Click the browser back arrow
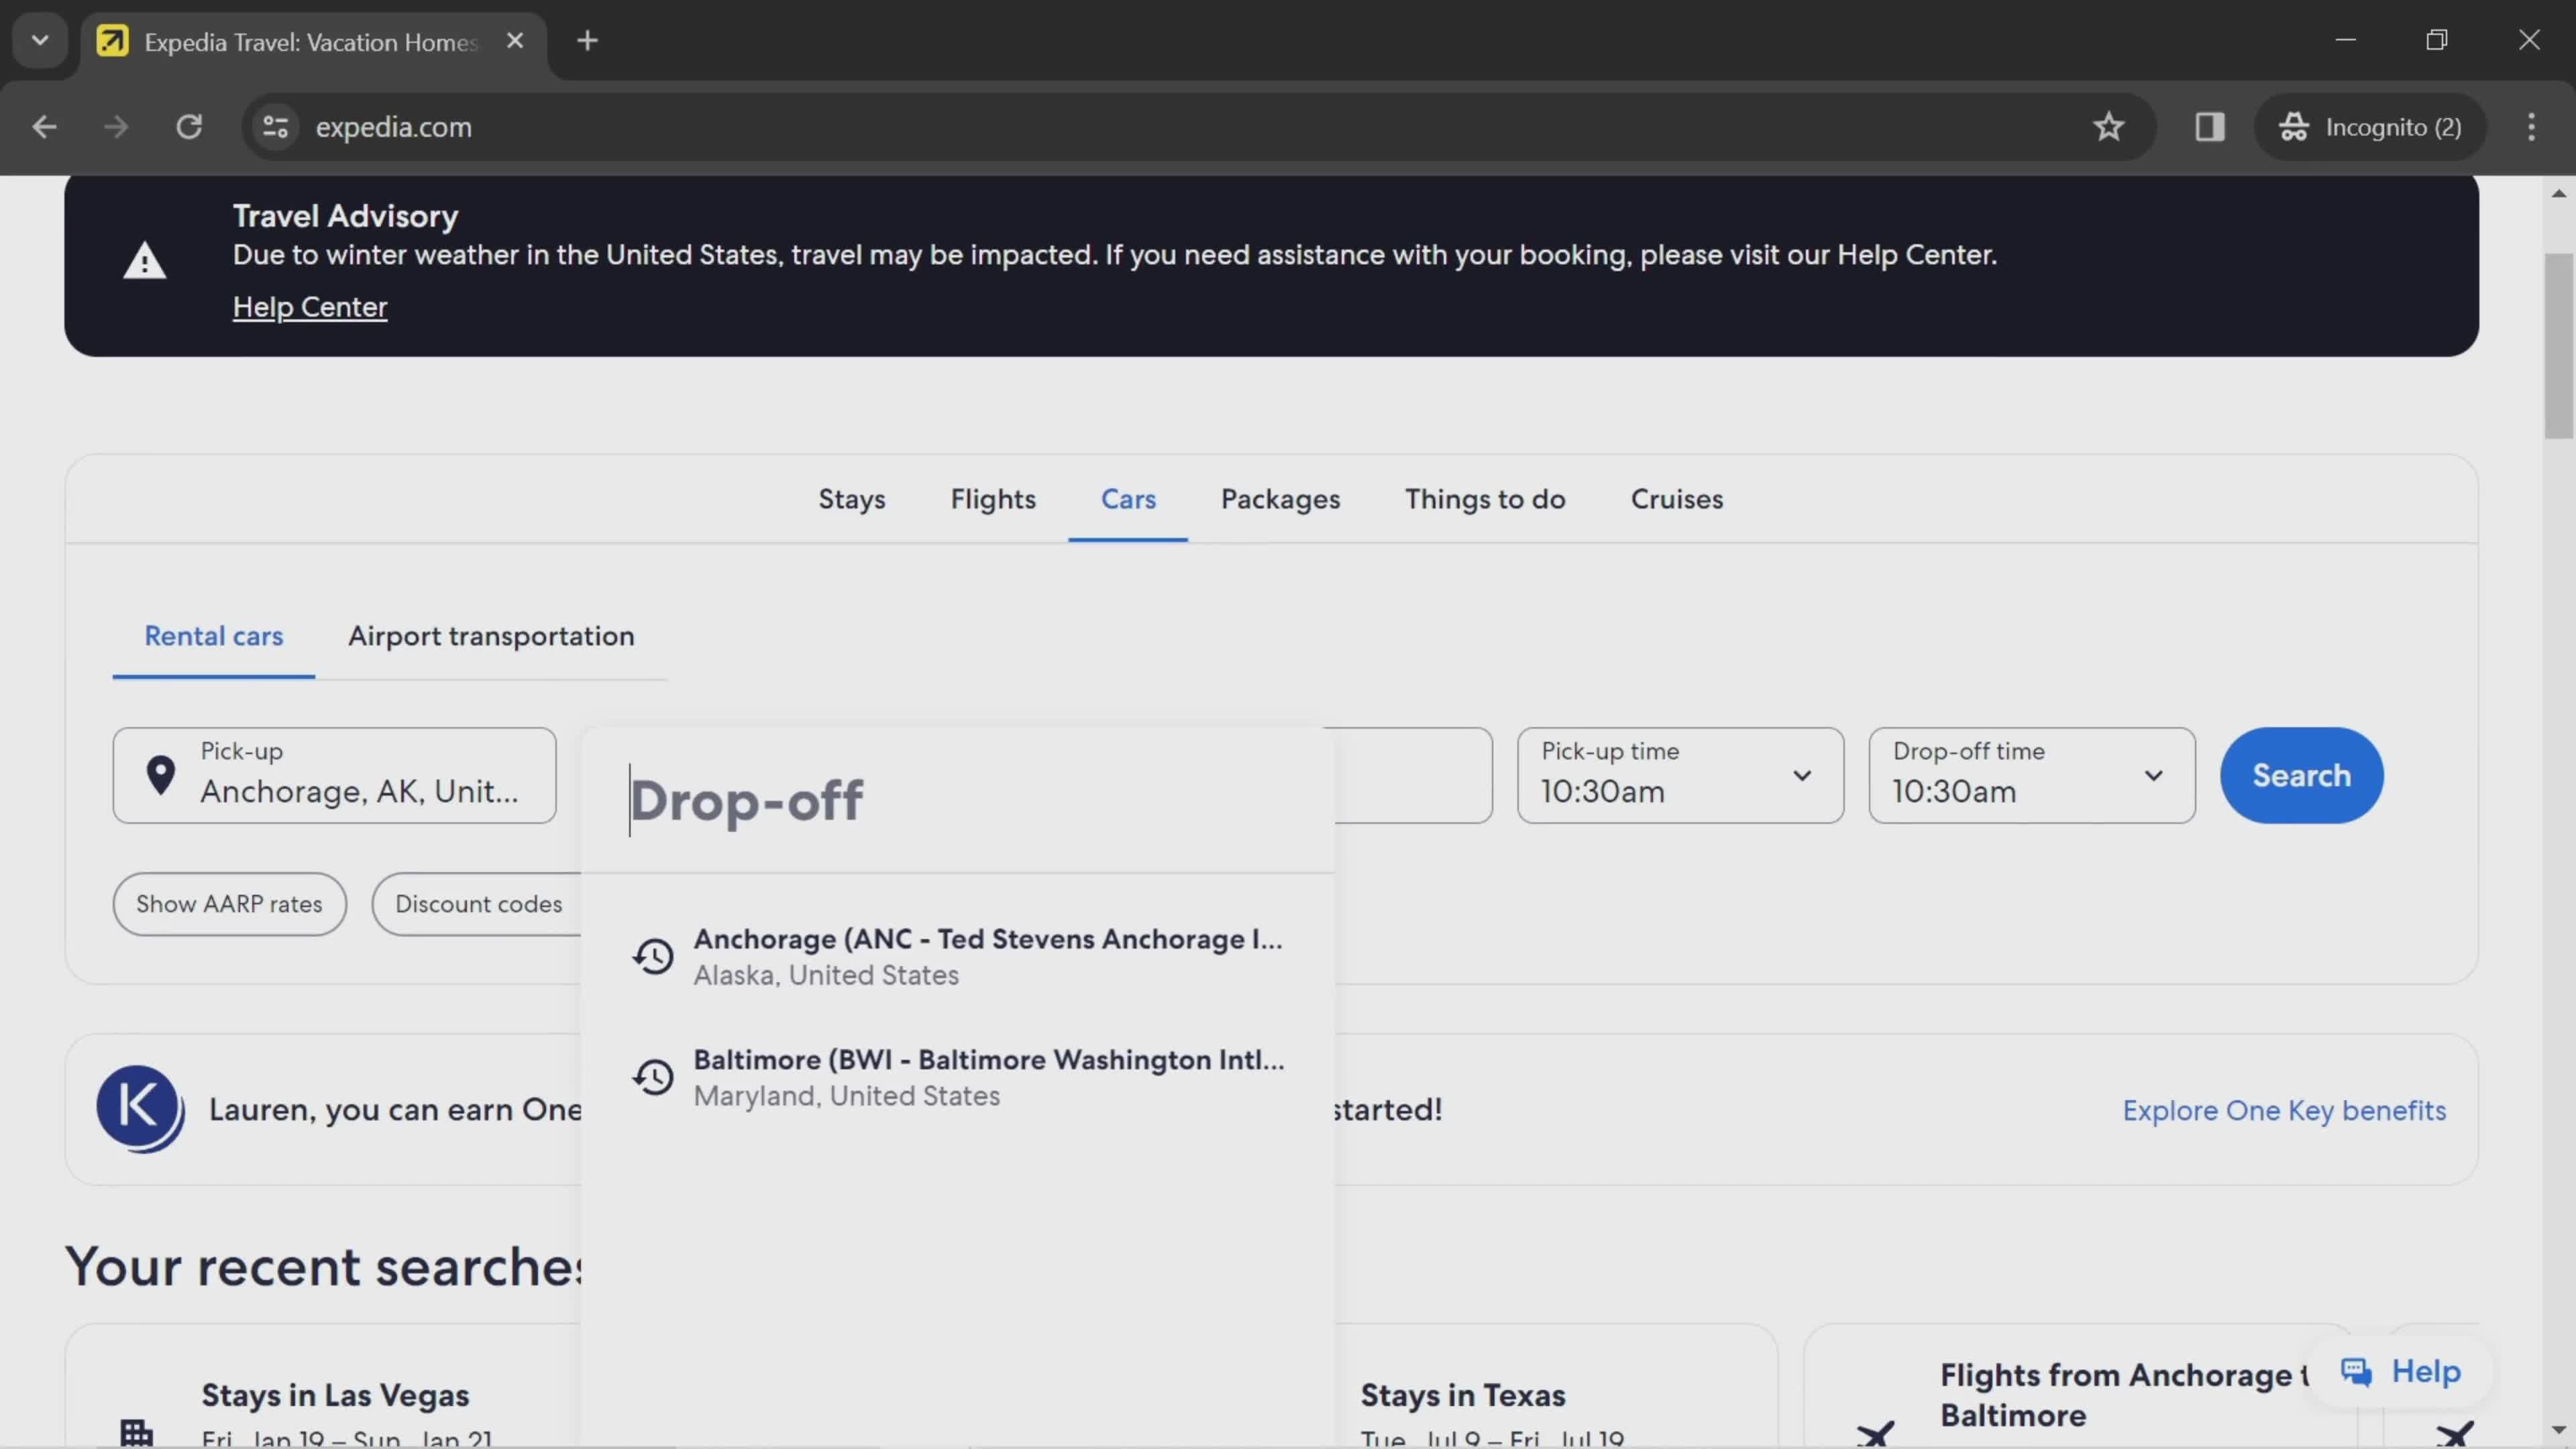The width and height of the screenshot is (2576, 1449). tap(44, 127)
